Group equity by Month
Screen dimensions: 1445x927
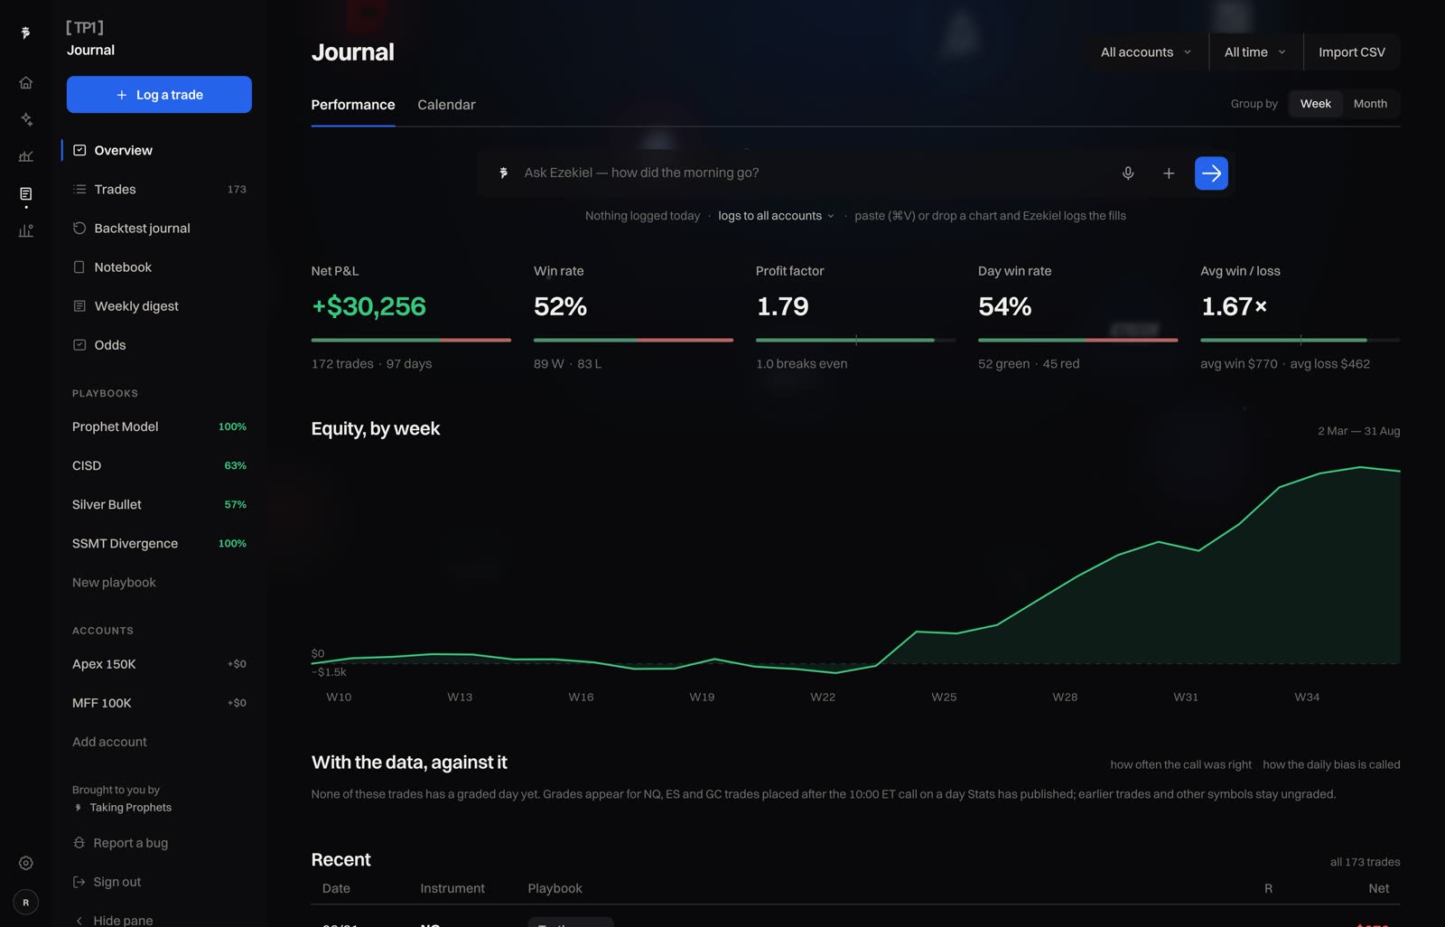pyautogui.click(x=1370, y=103)
